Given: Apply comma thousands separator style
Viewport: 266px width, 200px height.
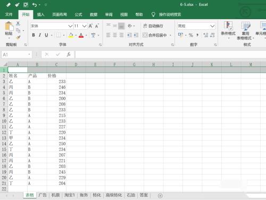Looking at the screenshot, I should 197,35.
